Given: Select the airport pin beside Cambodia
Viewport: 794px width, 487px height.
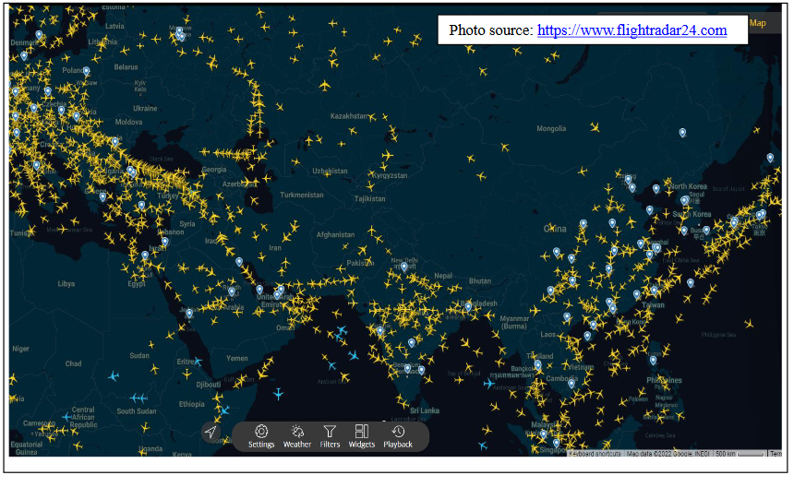Looking at the screenshot, I should click(x=571, y=384).
